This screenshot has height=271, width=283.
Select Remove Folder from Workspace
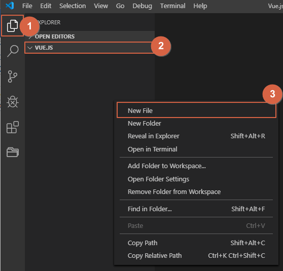(x=196, y=192)
